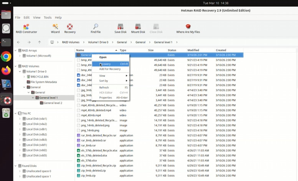Viewport: 298px width, 181px height.
Task: Select the png_14mb.png file row
Action: coord(159,130)
